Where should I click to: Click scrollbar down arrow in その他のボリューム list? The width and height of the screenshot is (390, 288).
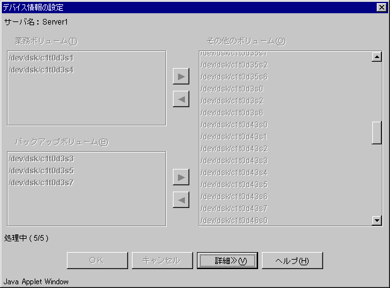pos(377,221)
